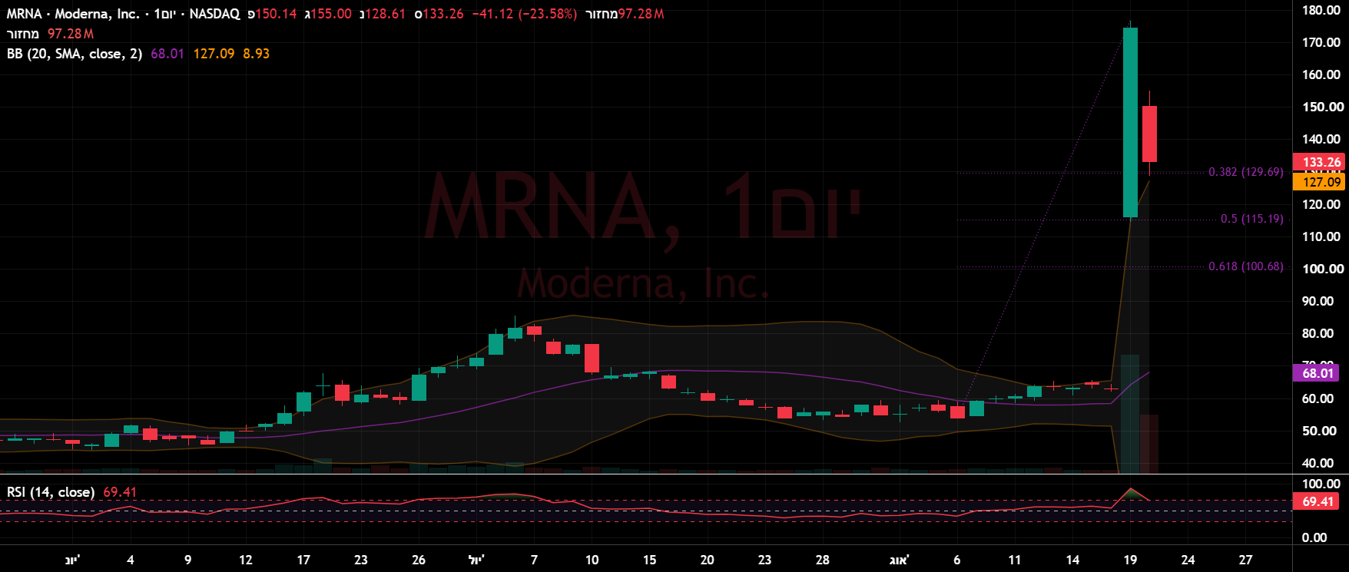Click the tall green candle above date 19
The image size is (1349, 572).
1130,122
